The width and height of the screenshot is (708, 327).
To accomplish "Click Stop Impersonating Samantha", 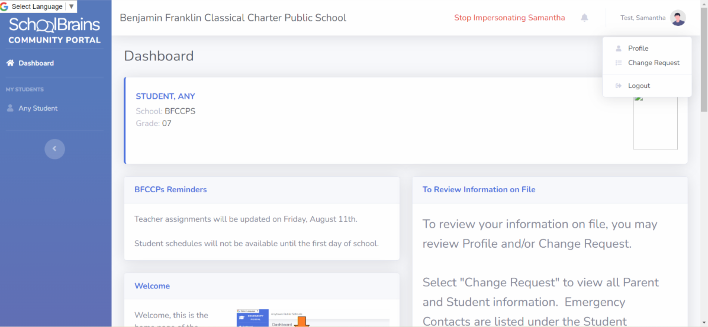I will click(509, 18).
